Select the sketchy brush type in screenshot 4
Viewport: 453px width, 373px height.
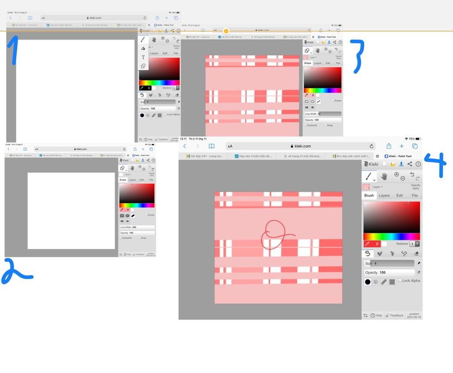pos(392,253)
